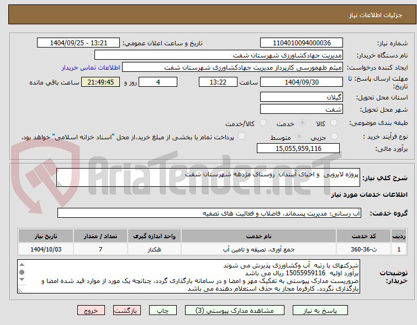
Task: Click the شهر محل تحویل field شفت
Action: pos(302,109)
